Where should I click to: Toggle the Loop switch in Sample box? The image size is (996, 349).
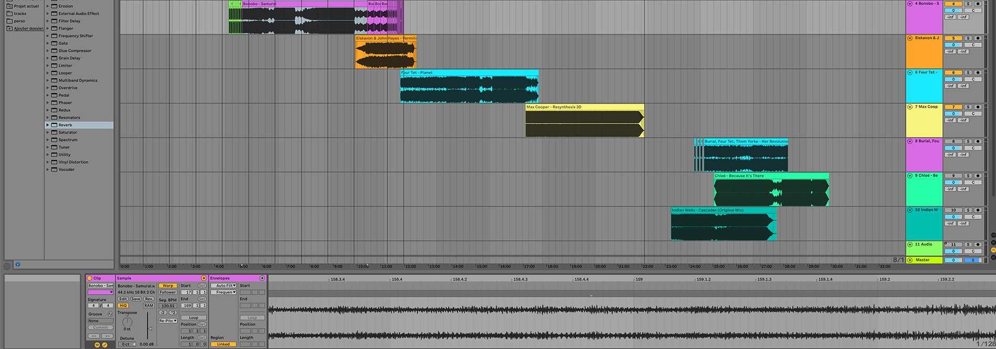(x=193, y=318)
